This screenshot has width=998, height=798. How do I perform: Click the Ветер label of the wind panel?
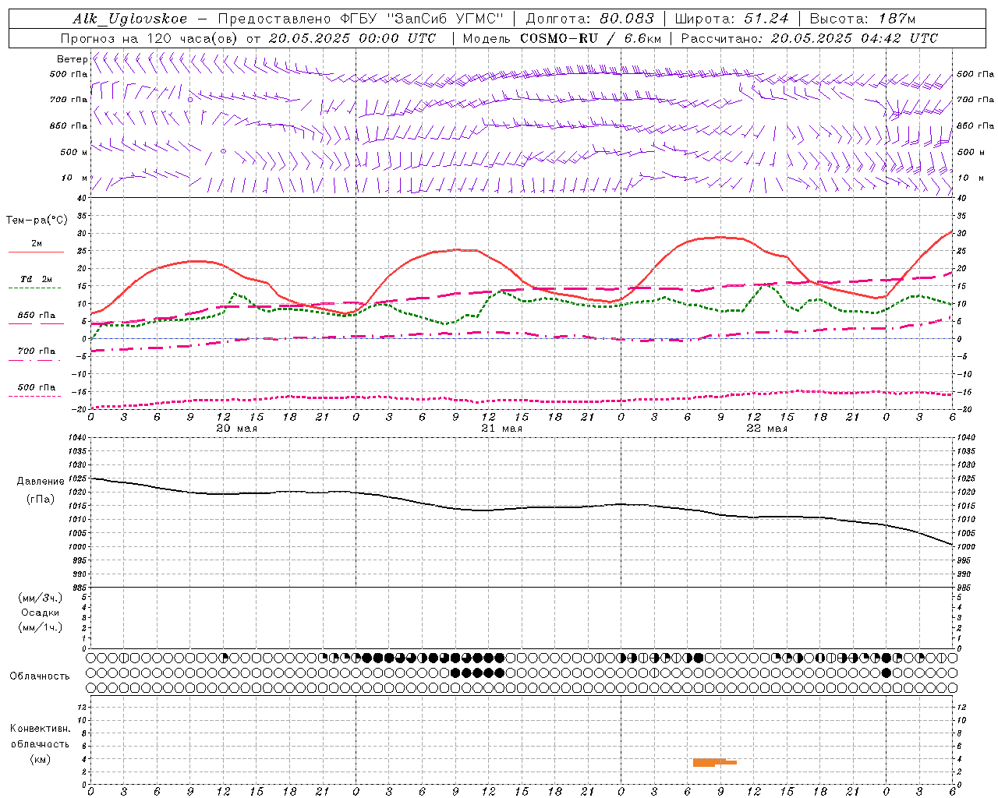coord(72,59)
